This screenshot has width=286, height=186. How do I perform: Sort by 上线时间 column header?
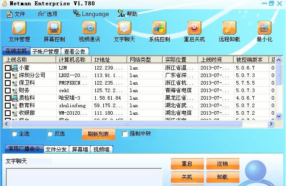click(216, 60)
